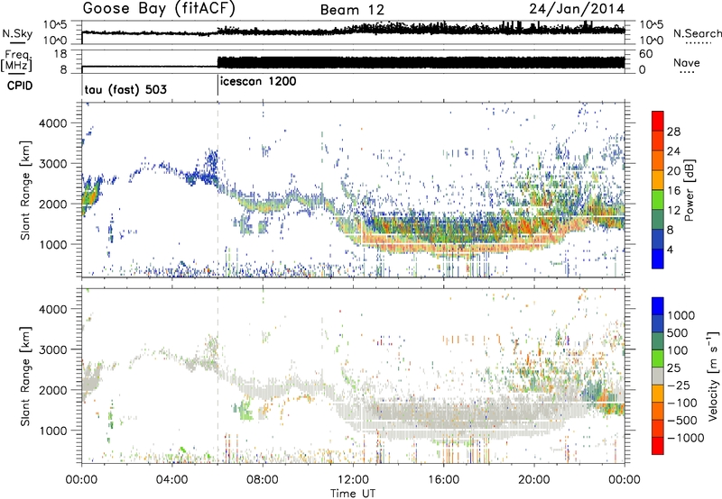
Task: Click the "CPID" row label
Action: coord(20,86)
